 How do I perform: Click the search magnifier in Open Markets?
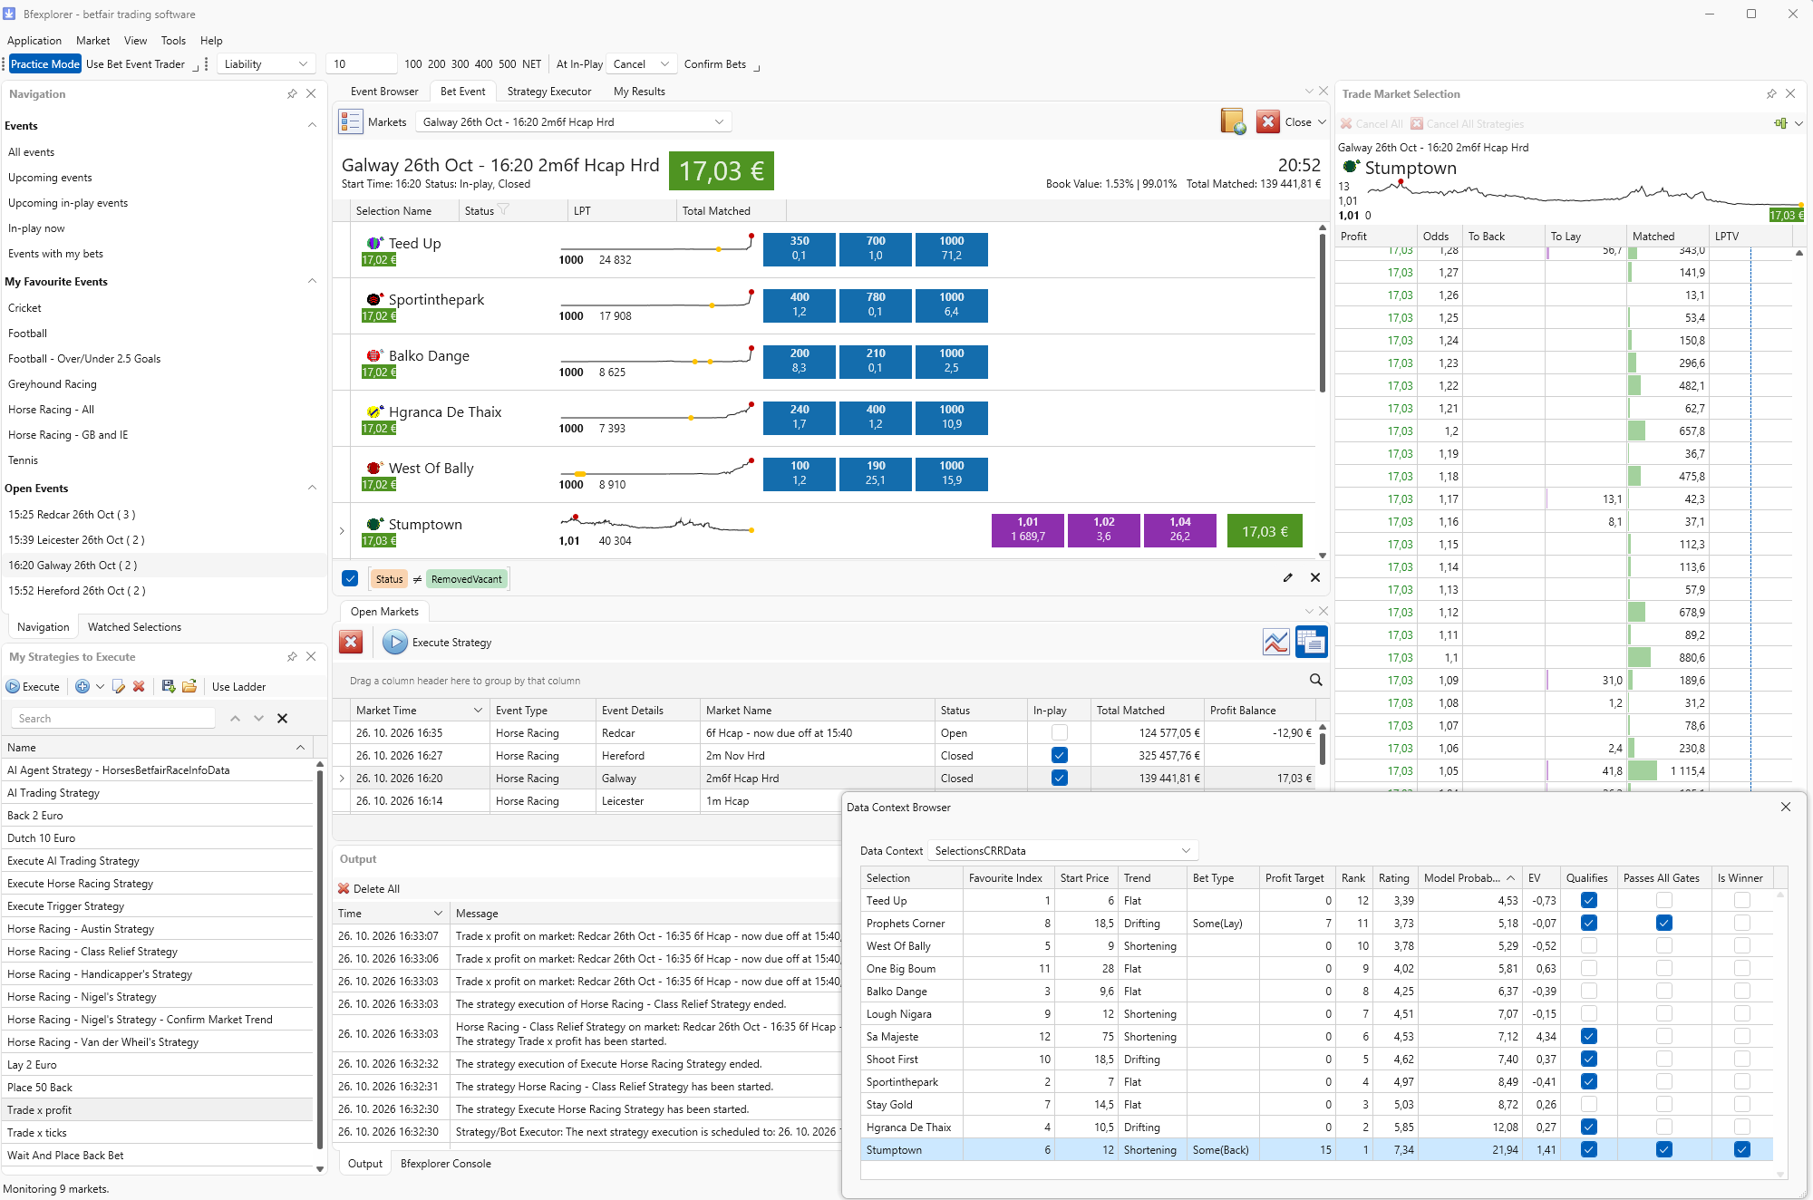(1315, 680)
